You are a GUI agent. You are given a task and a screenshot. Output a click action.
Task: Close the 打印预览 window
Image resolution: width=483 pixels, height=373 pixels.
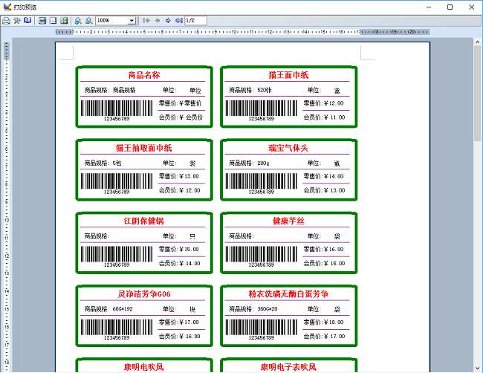[472, 7]
